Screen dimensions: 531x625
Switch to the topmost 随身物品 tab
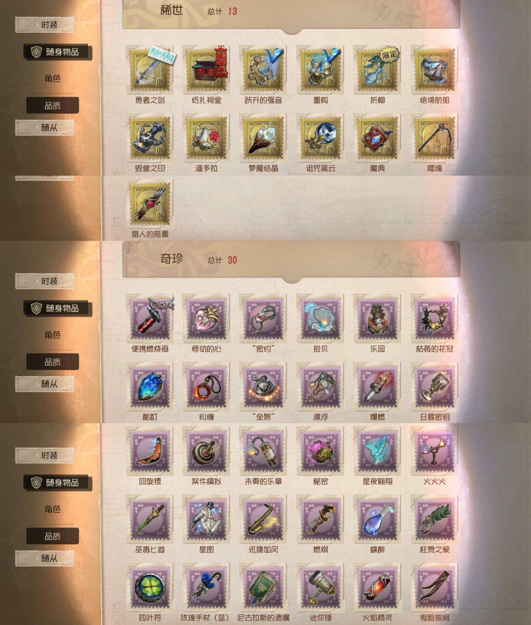[58, 52]
